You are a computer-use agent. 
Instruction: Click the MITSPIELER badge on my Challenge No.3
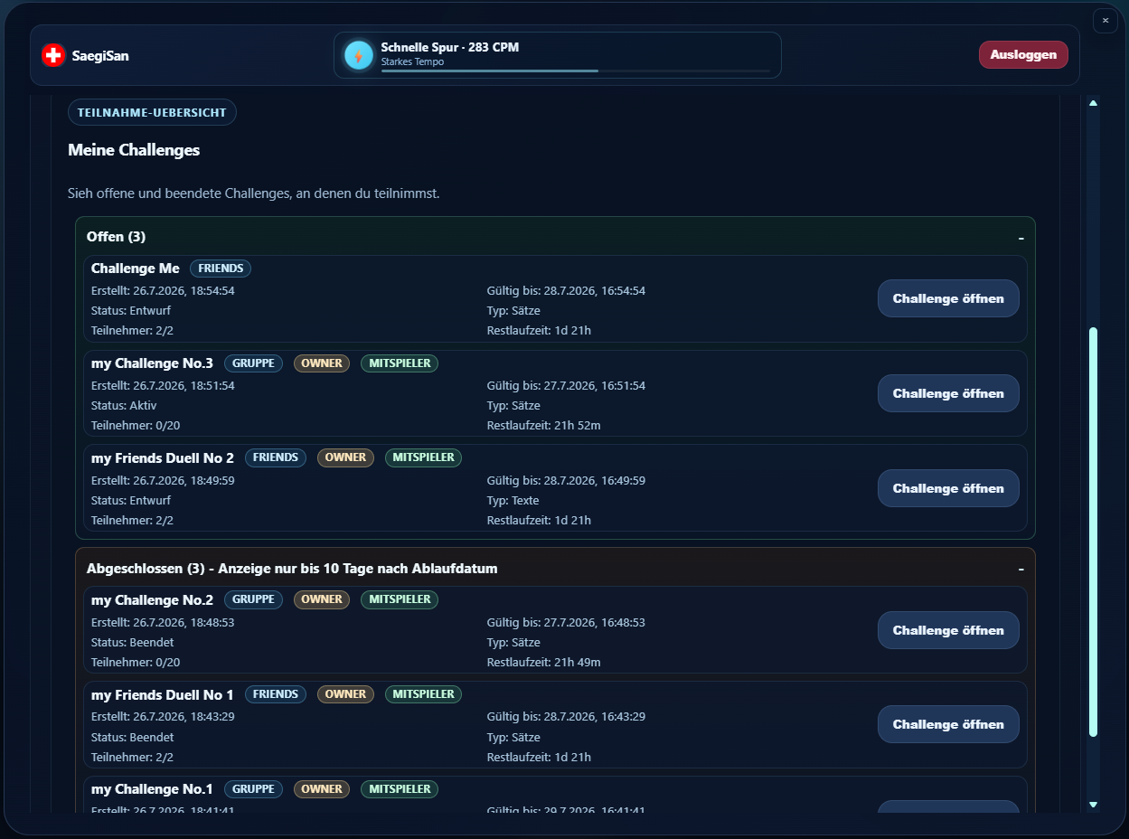[x=400, y=363]
